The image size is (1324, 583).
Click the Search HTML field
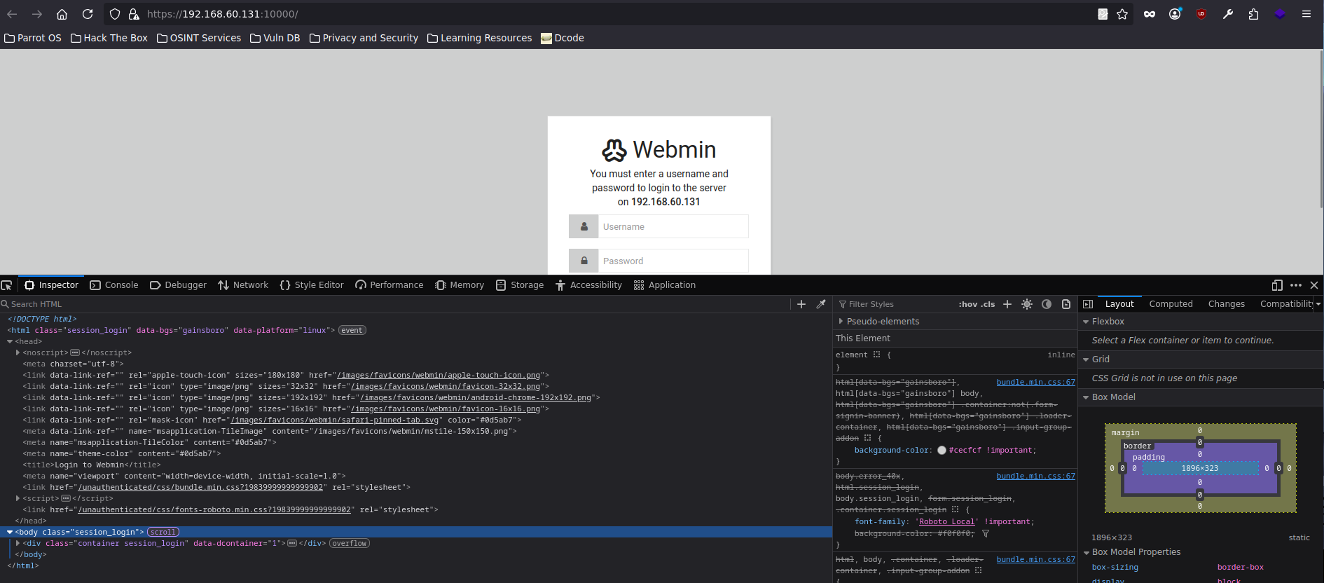click(x=396, y=304)
